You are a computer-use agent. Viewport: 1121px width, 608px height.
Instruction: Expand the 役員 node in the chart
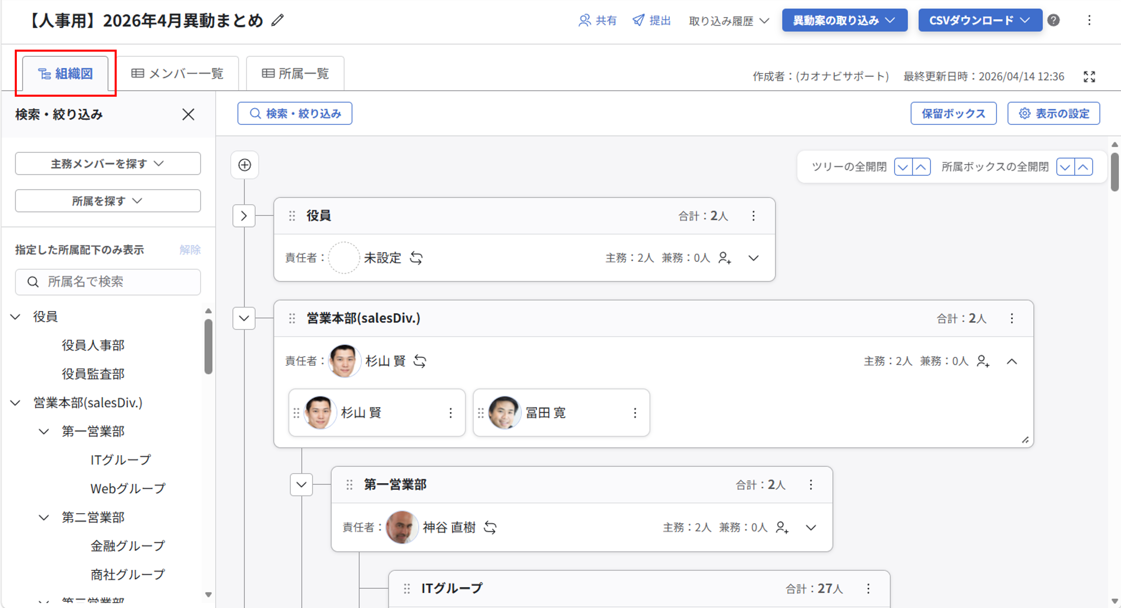pyautogui.click(x=244, y=216)
